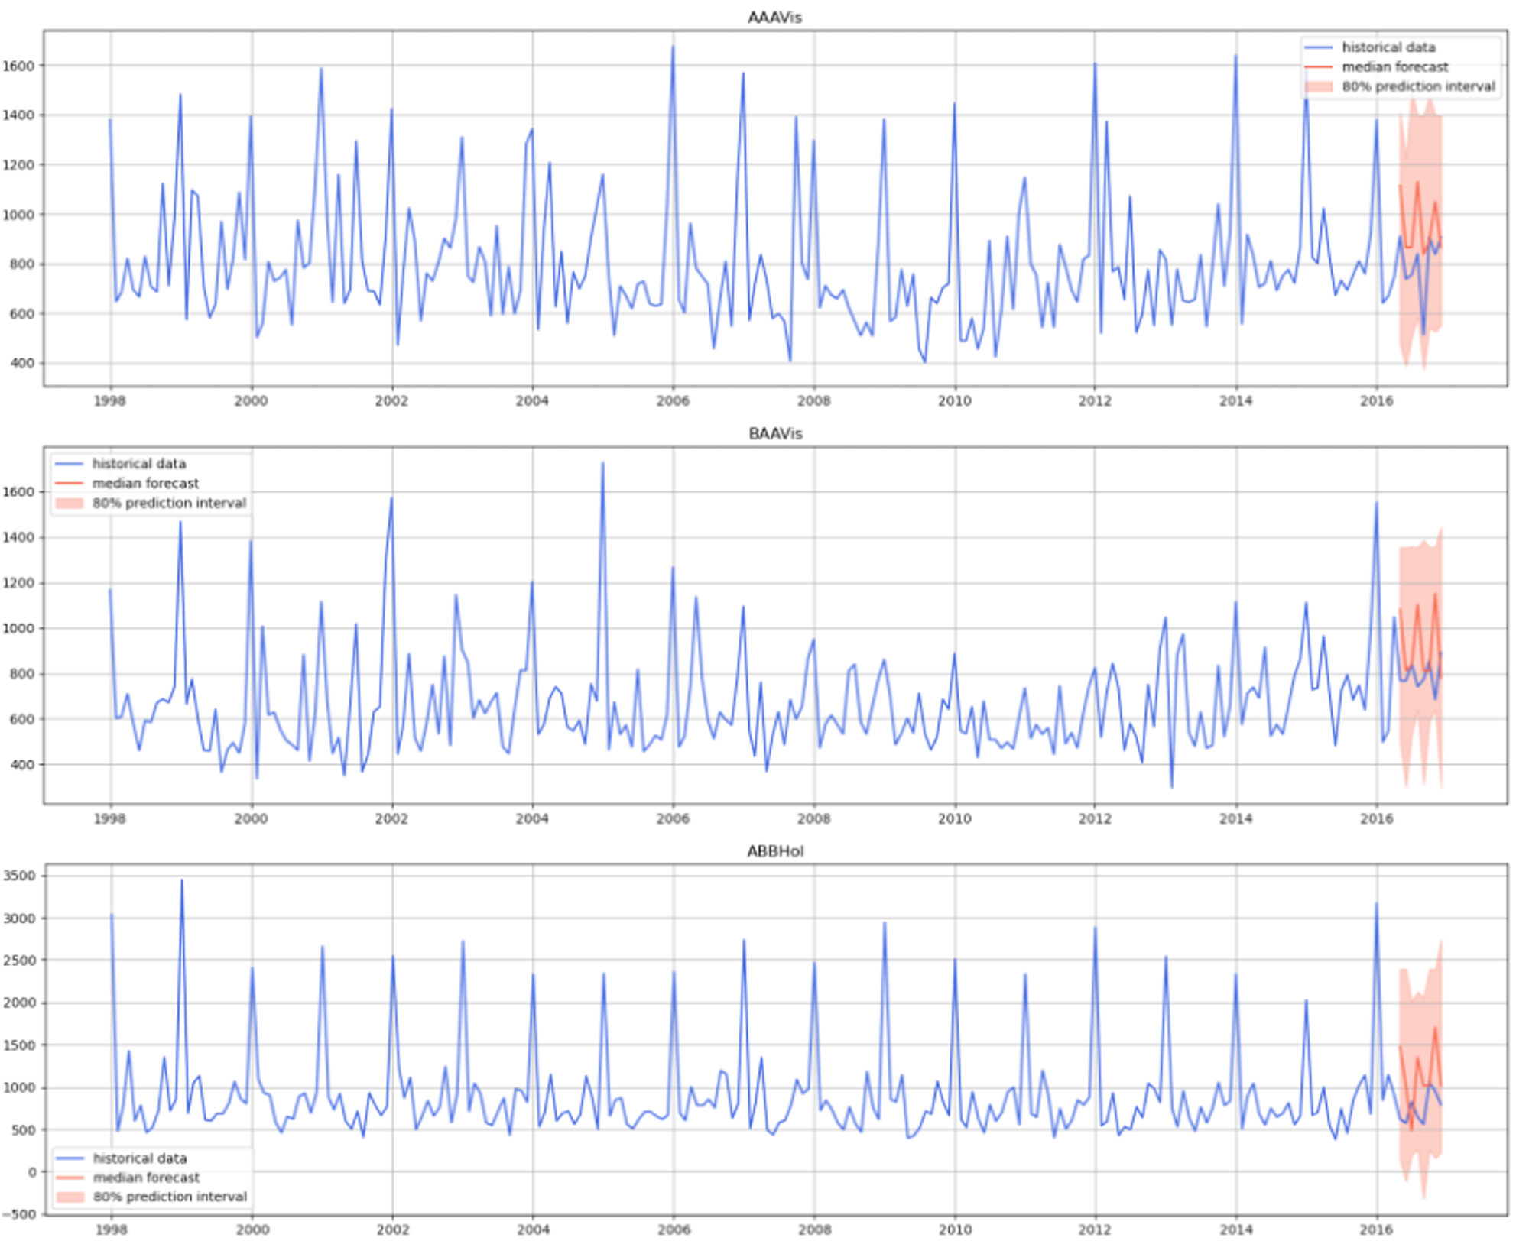Click the 'historical data' label in AAAVis legend
Screen dimensions: 1529x1257
1388,47
